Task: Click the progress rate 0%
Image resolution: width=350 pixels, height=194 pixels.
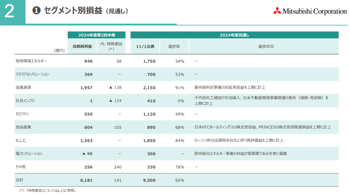Action: click(181, 101)
